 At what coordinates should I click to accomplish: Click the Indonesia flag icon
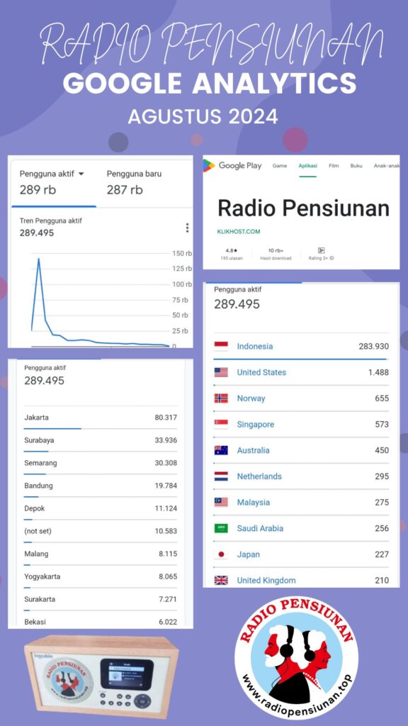221,346
